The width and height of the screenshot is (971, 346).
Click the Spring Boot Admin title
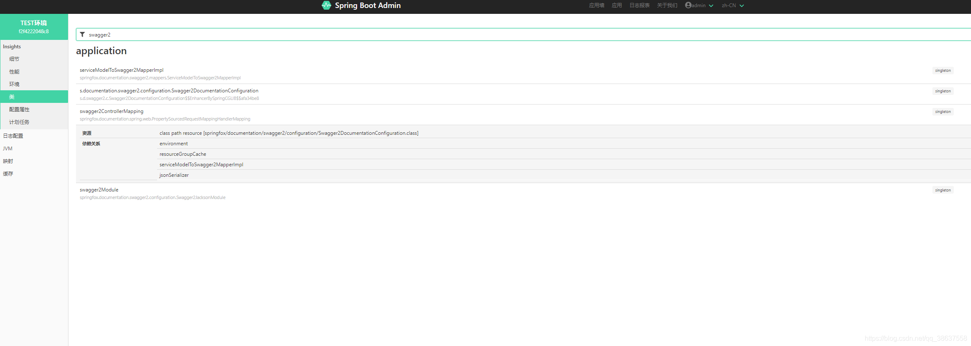pos(367,5)
